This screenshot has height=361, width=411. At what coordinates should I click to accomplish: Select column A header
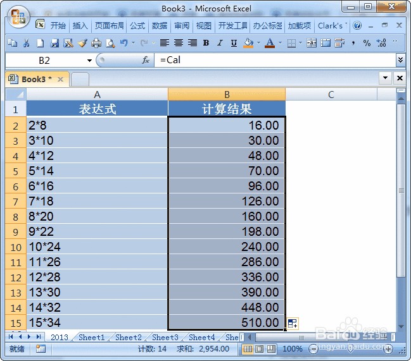pos(97,94)
